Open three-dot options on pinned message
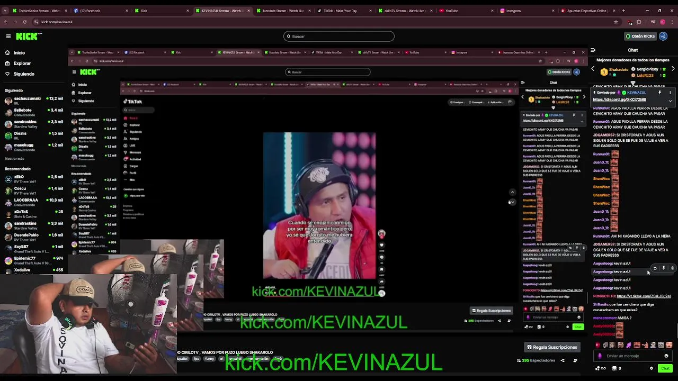678x381 pixels. [670, 93]
